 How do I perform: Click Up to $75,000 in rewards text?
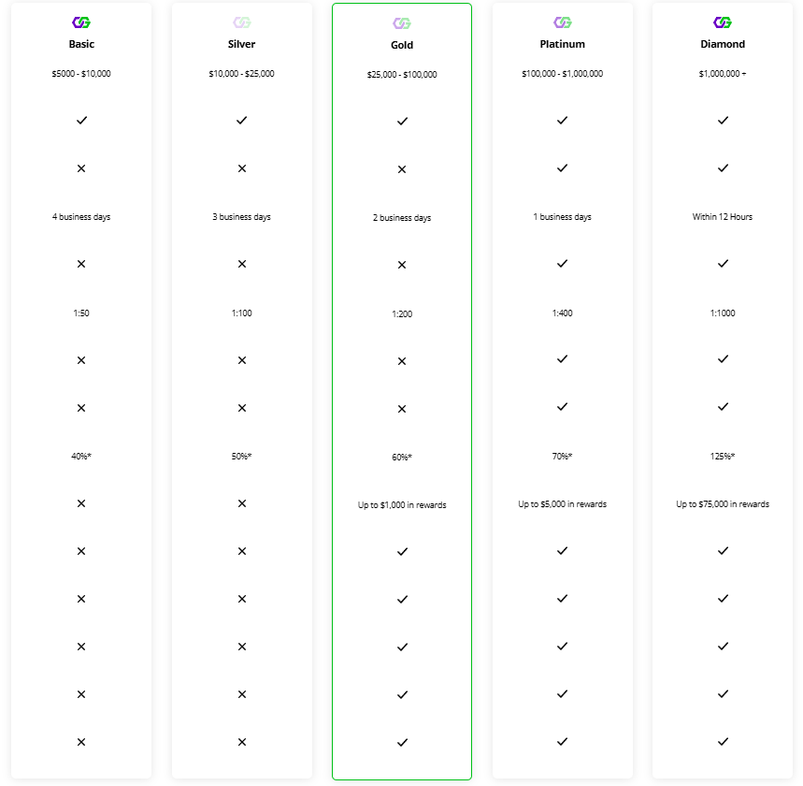(x=723, y=504)
